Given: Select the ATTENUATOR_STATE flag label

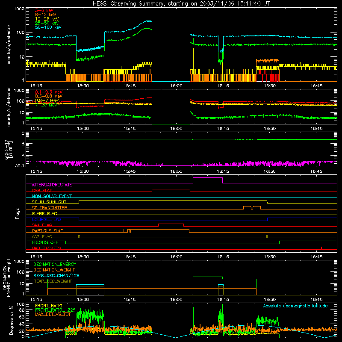Looking at the screenshot, I should (52, 185).
